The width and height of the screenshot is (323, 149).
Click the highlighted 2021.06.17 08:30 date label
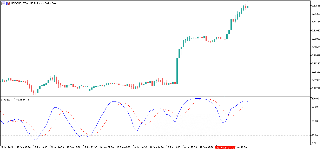pyautogui.click(x=225, y=147)
